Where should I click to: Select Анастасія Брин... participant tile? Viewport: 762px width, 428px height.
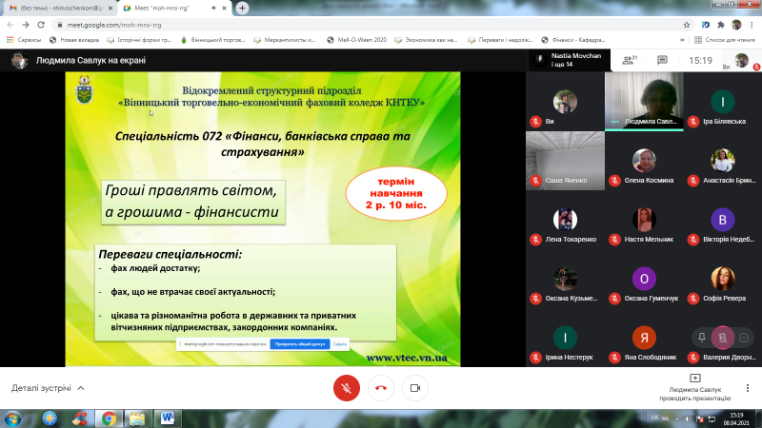(x=723, y=161)
